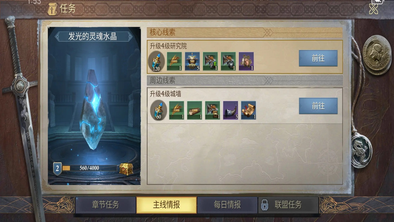Tap the glowing soul crystal image

pos(94,109)
